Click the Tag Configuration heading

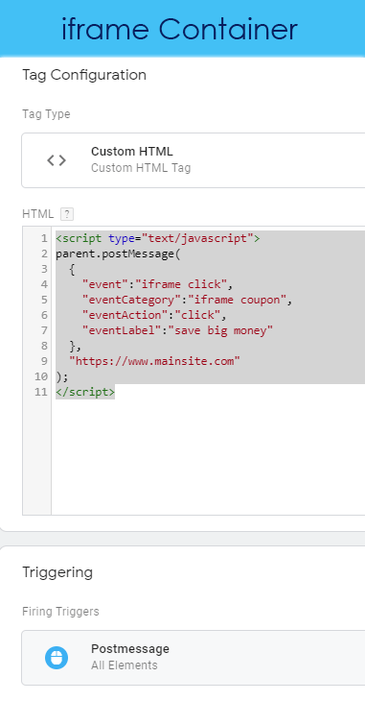click(x=84, y=75)
